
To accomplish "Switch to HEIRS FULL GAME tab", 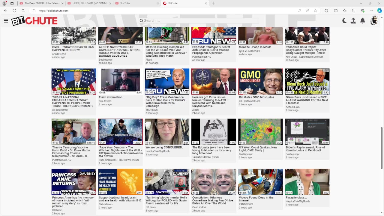I will click(x=89, y=3).
